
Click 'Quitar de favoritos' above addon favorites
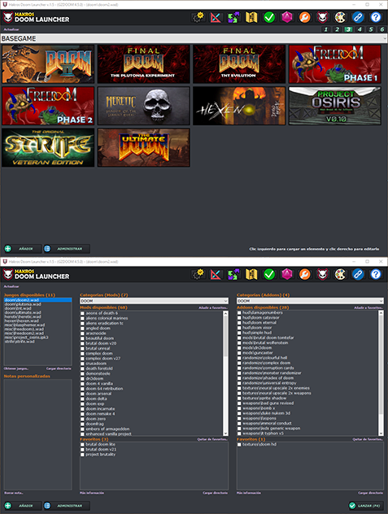(x=368, y=439)
